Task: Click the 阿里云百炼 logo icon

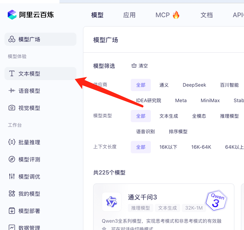Action: 12,15
